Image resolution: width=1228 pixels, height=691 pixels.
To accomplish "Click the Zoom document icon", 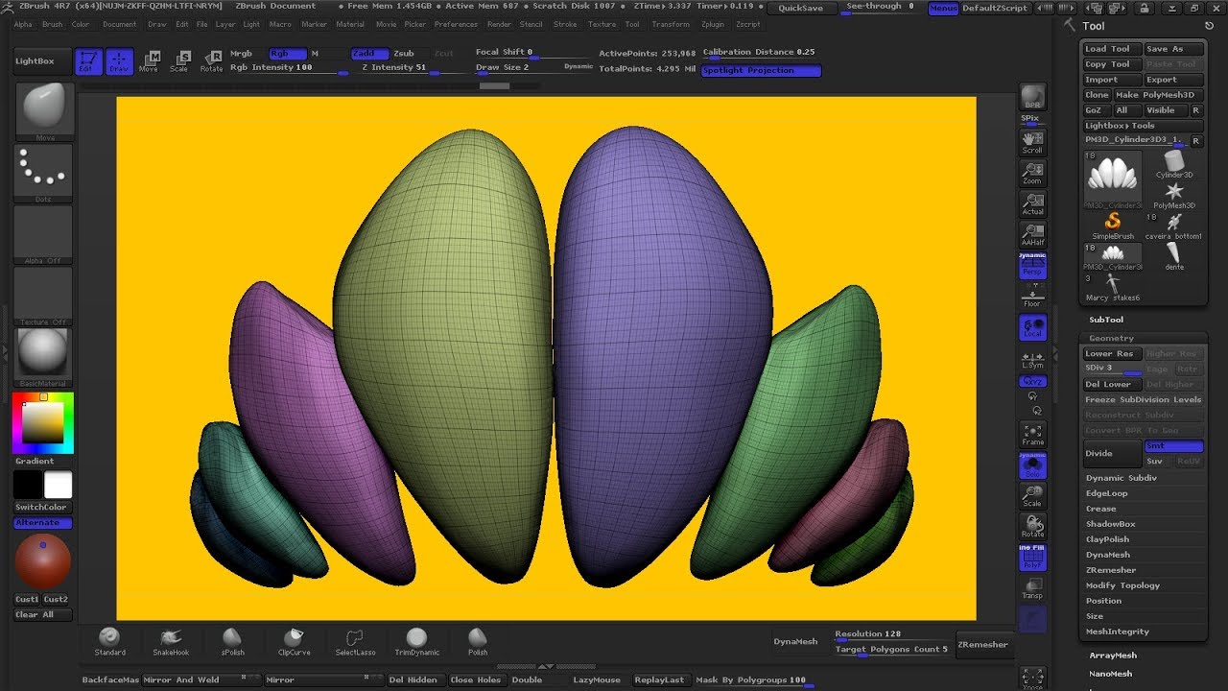I will coord(1032,173).
